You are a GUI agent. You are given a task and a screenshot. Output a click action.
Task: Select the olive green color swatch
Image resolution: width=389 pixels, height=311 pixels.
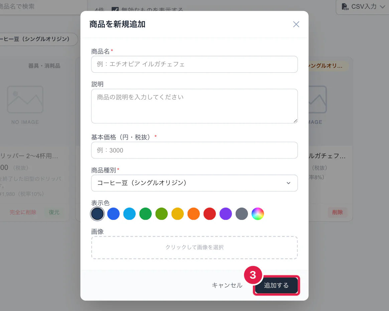click(161, 214)
